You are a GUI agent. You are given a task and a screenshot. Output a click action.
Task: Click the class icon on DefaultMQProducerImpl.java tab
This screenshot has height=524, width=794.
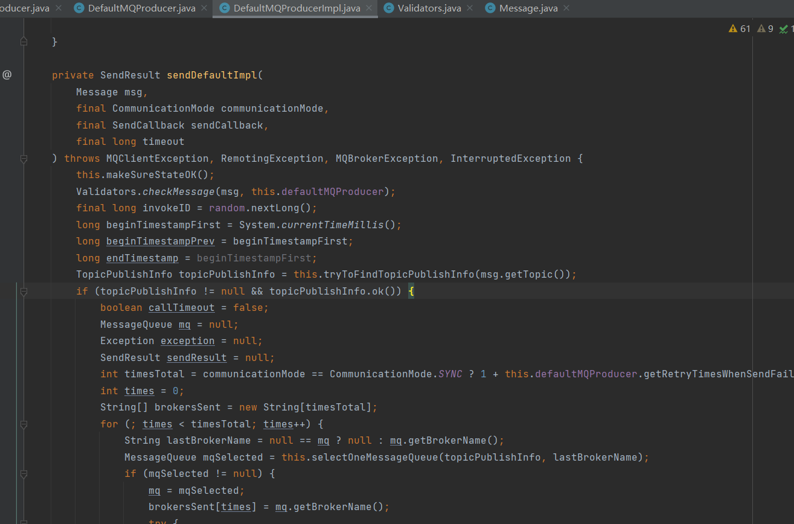[x=224, y=8]
